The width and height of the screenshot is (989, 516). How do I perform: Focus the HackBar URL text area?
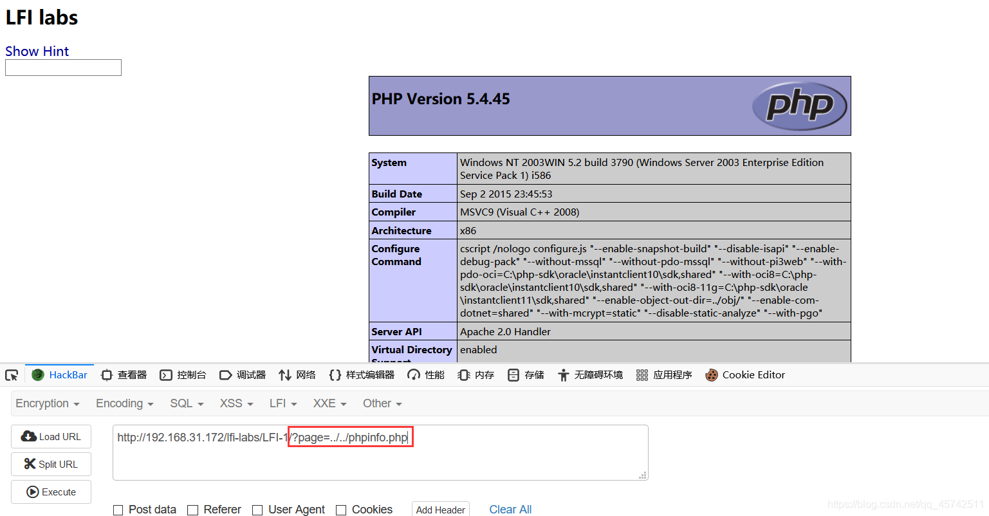[x=380, y=452]
